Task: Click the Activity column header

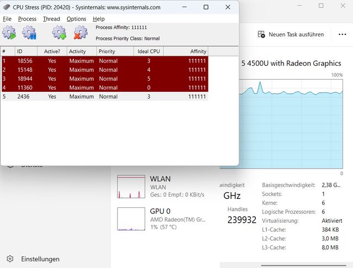Action: click(82, 51)
